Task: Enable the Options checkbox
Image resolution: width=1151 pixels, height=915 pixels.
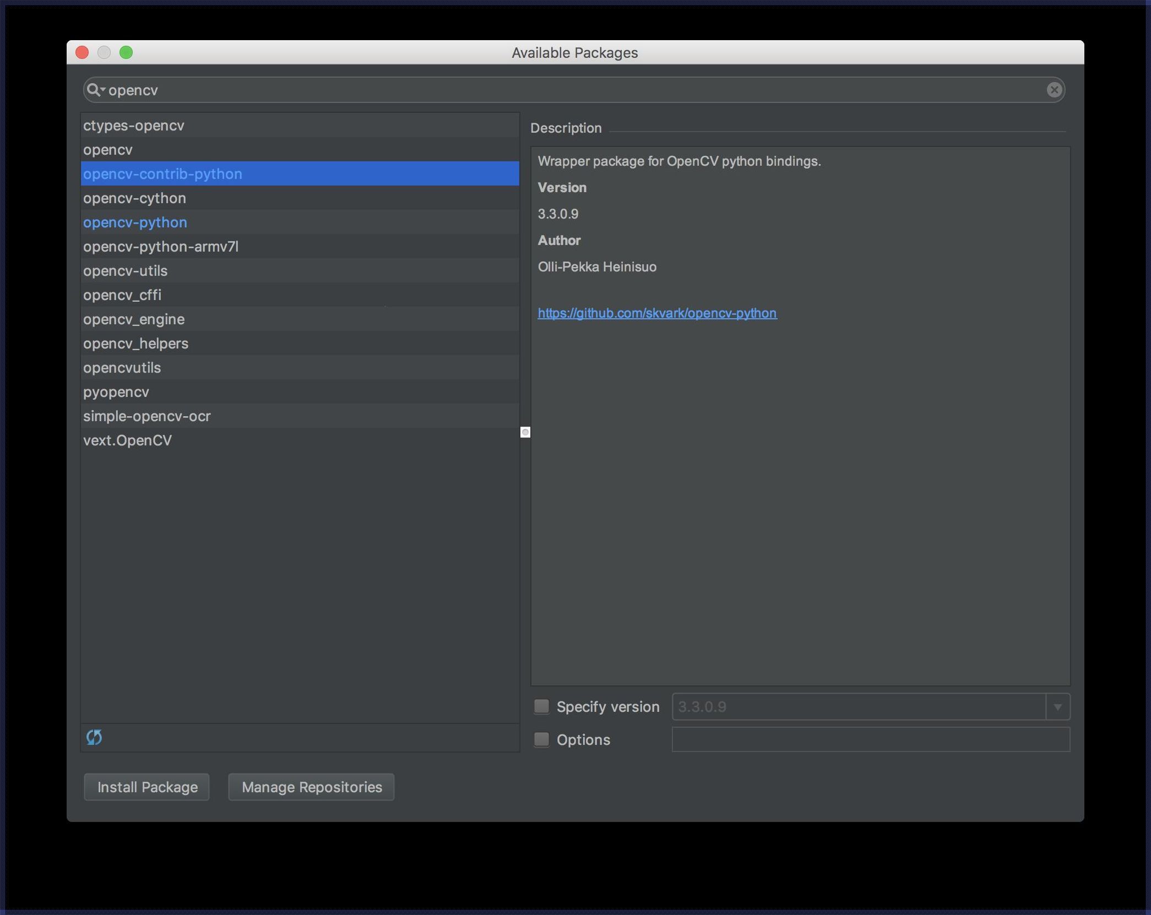Action: pos(542,738)
